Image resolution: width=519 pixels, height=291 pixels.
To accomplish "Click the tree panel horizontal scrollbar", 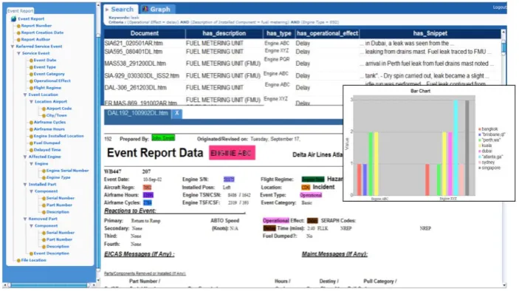I will [49, 285].
